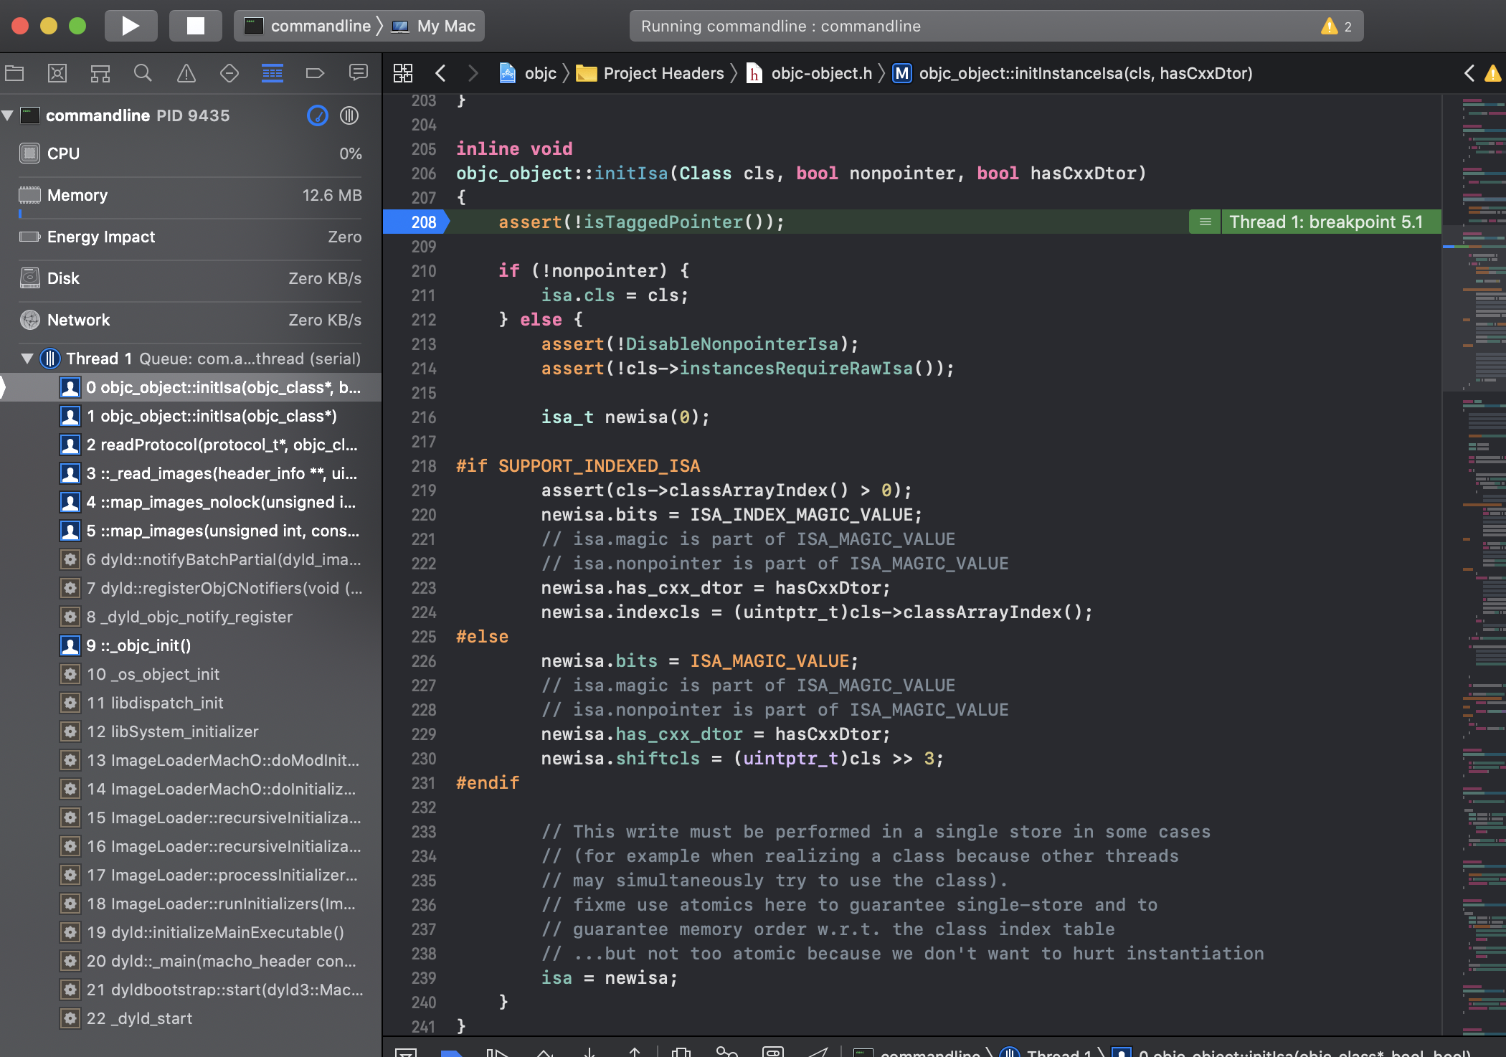
Task: Collapse the commandline PID 9435 process
Action: pyautogui.click(x=8, y=115)
